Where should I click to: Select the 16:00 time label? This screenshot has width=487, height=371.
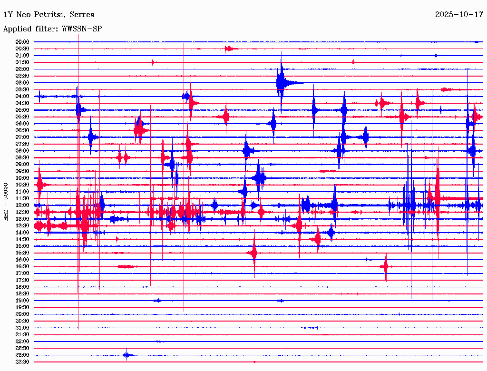point(22,260)
